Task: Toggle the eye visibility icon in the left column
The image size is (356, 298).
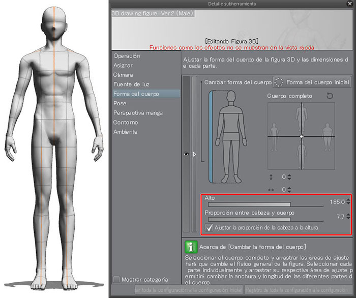Action: [x=186, y=154]
